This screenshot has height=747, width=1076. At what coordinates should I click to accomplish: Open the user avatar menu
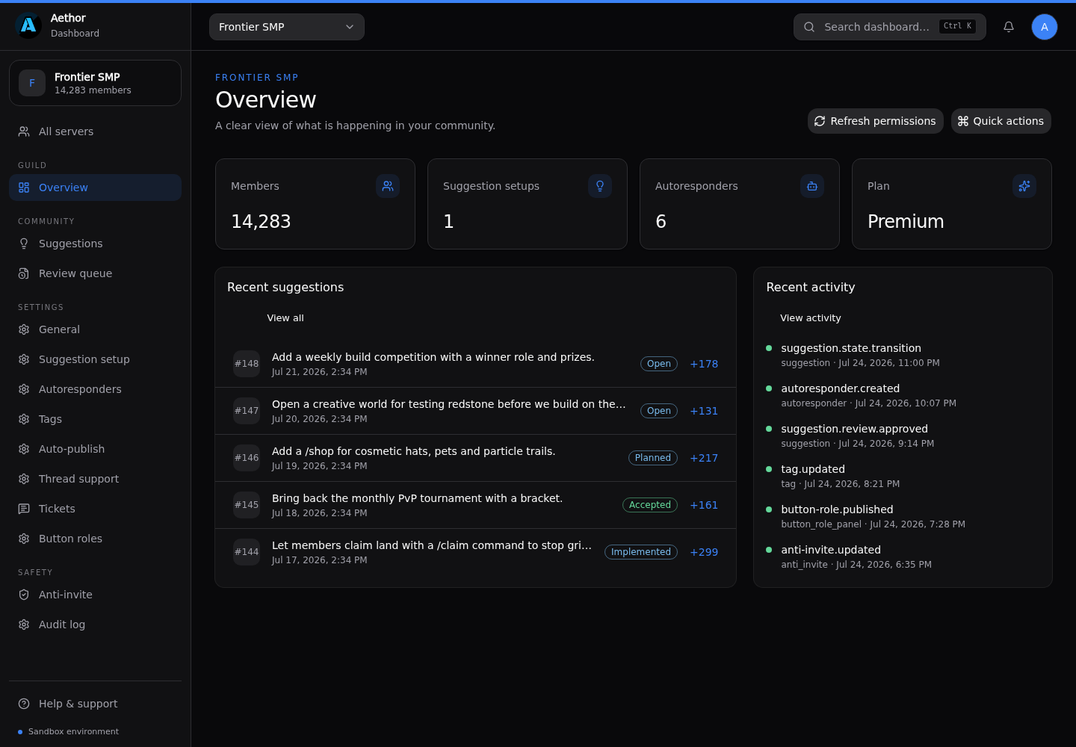(1045, 27)
